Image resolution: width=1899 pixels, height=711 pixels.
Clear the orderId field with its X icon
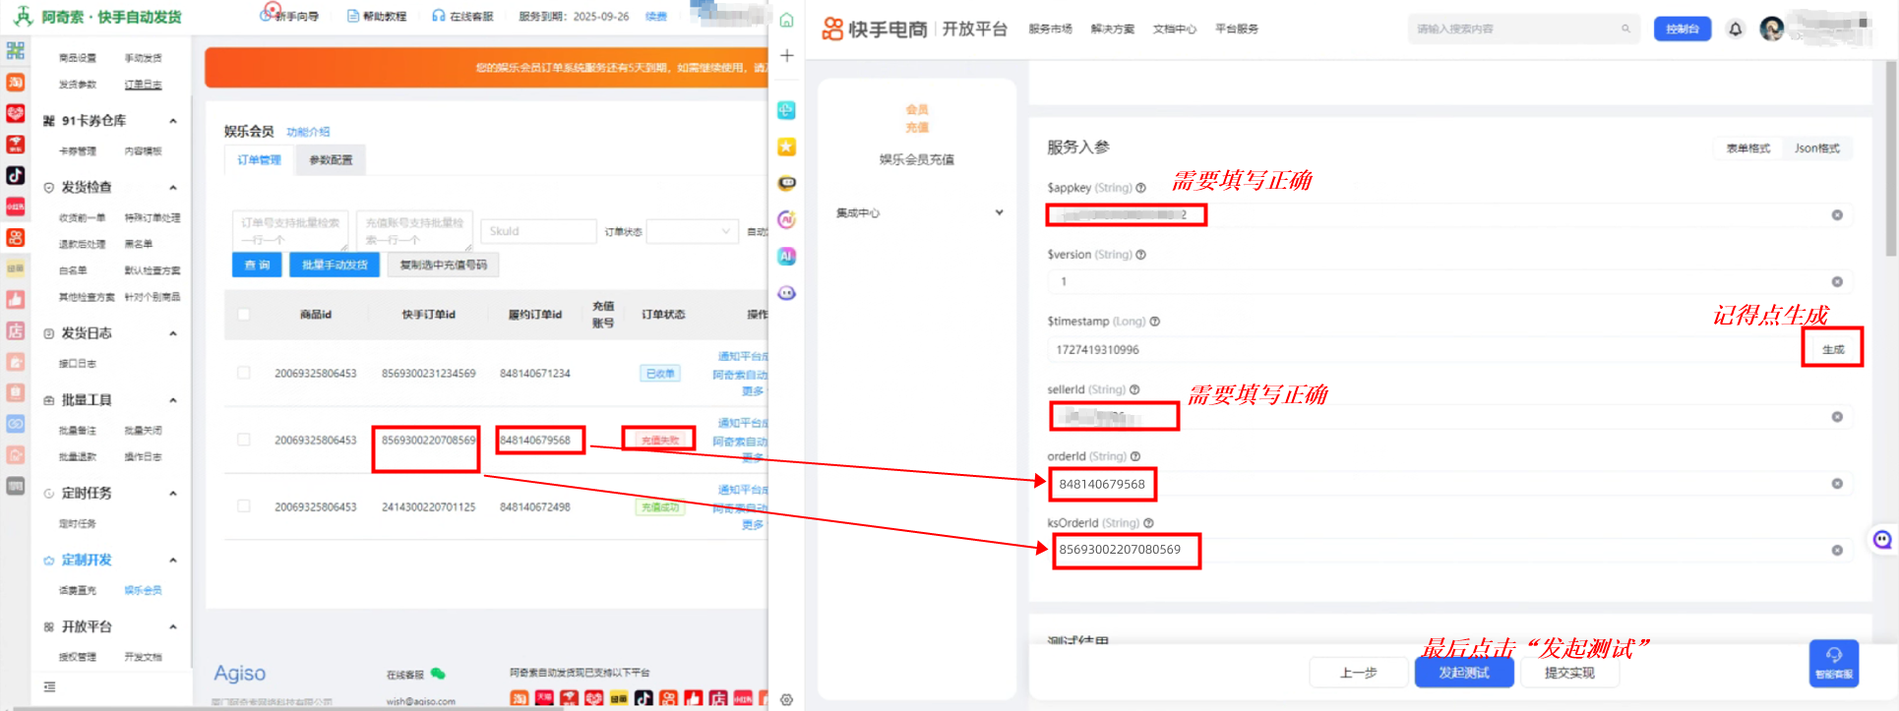1837,484
